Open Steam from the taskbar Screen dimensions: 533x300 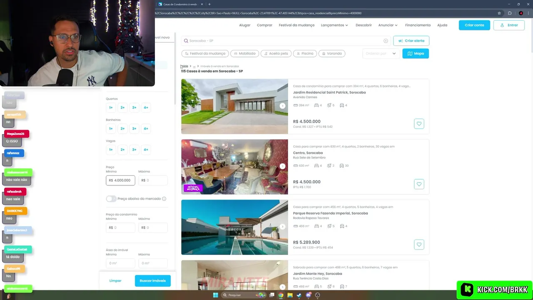(299, 295)
